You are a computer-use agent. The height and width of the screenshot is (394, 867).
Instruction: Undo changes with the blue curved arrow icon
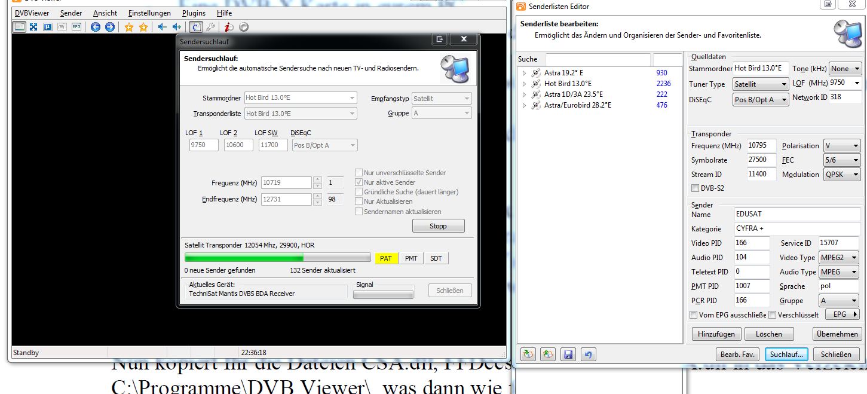[588, 354]
